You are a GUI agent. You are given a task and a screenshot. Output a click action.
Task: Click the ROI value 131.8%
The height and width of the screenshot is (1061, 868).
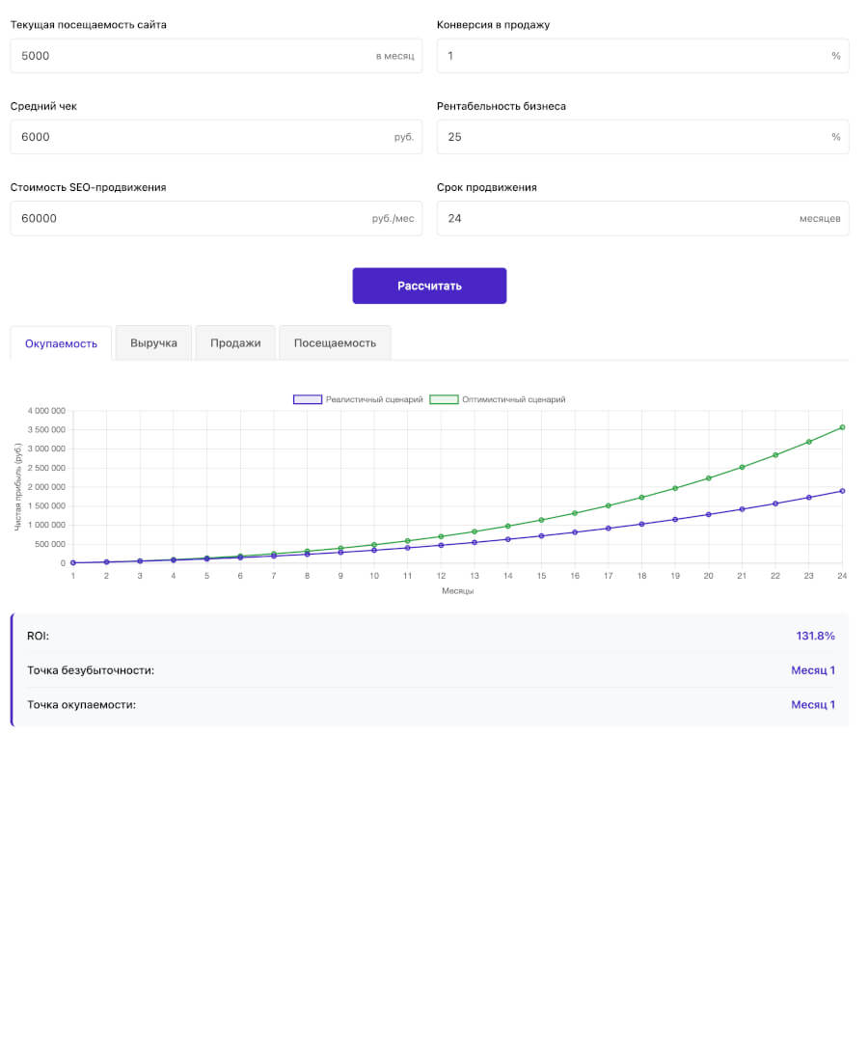click(815, 636)
